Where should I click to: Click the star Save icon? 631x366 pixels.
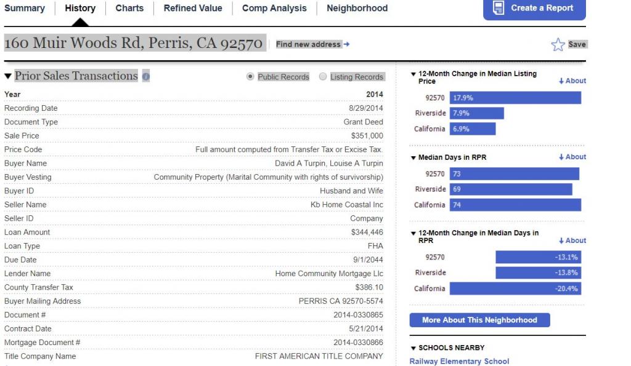558,44
